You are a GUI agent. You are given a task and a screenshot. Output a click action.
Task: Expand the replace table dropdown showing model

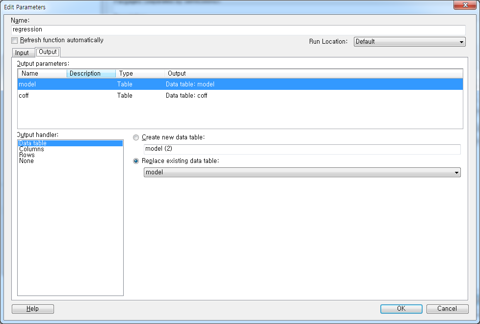pos(457,172)
